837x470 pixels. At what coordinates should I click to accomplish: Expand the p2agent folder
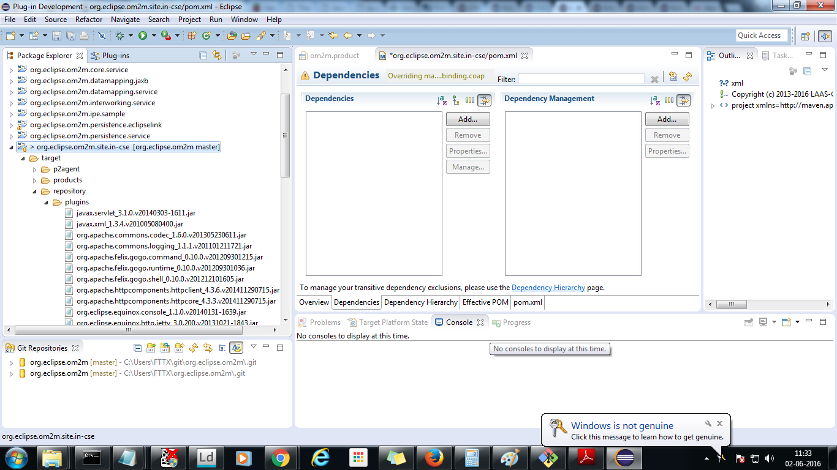point(35,170)
